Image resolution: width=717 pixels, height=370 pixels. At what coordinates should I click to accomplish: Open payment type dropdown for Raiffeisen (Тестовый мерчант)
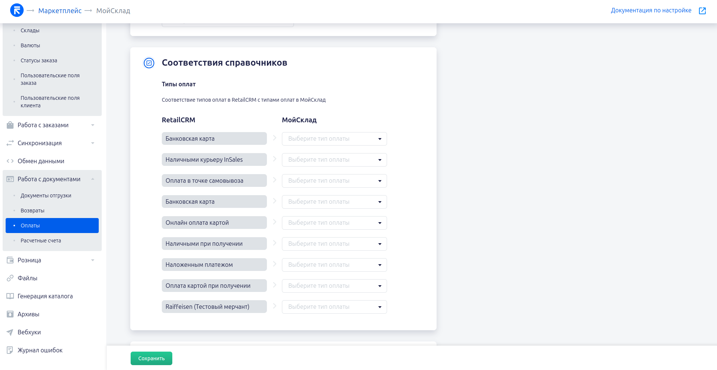(x=334, y=307)
